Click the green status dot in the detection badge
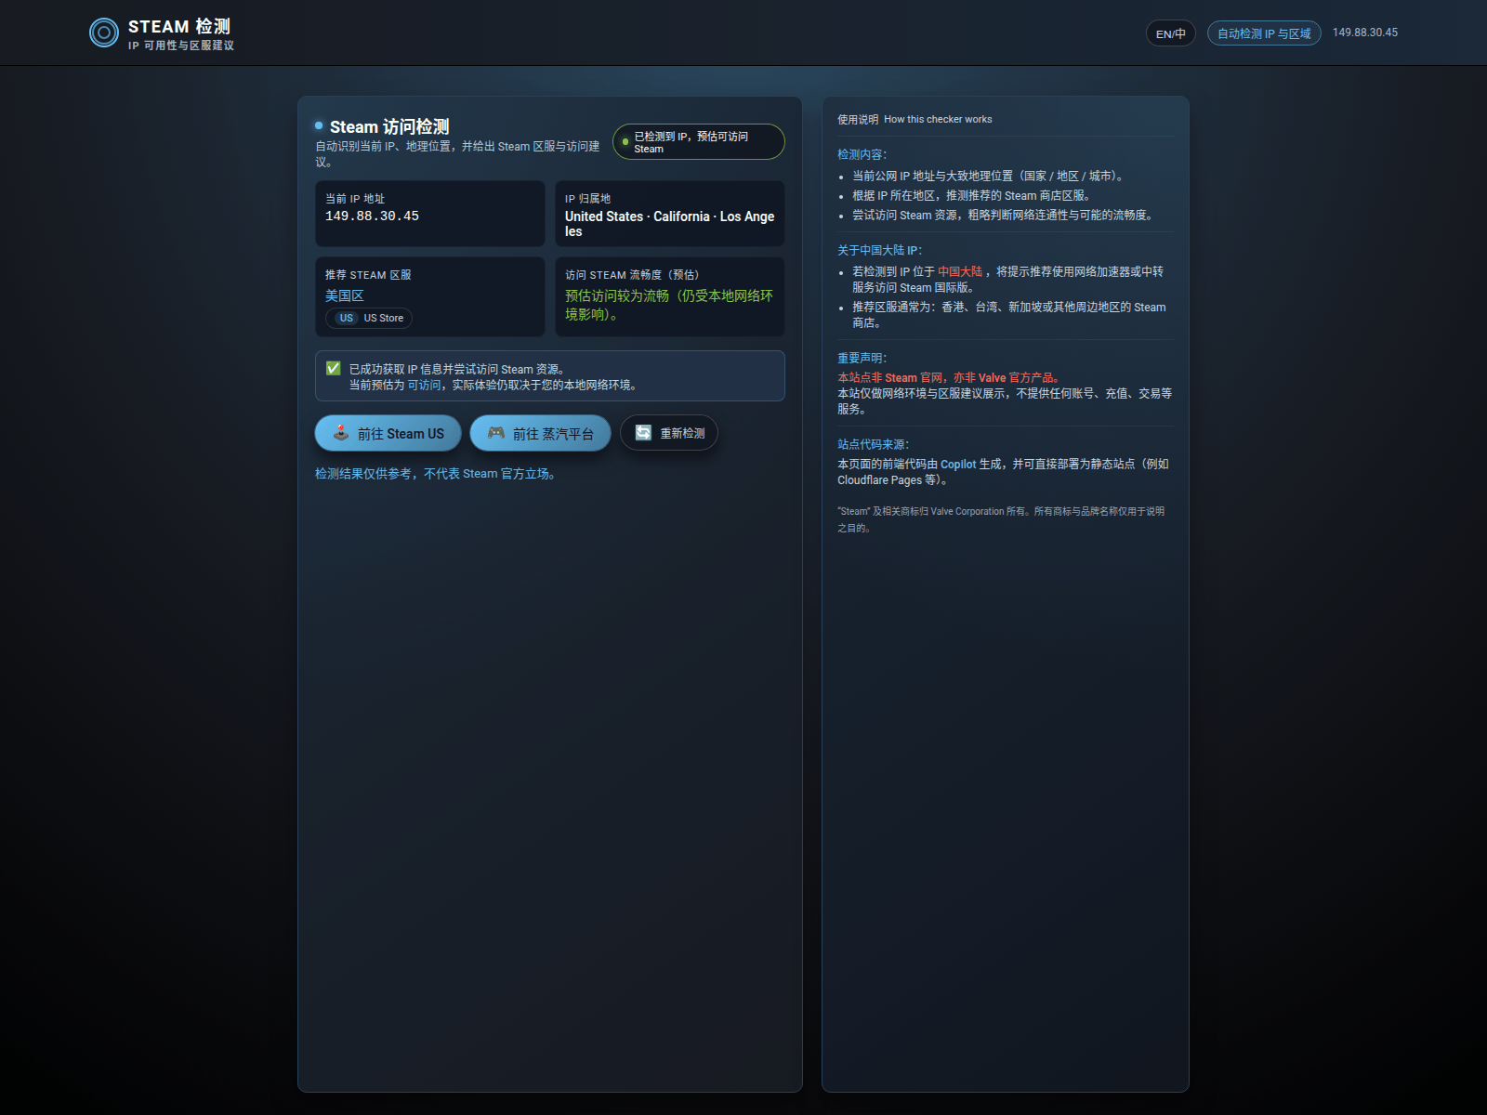 624,141
